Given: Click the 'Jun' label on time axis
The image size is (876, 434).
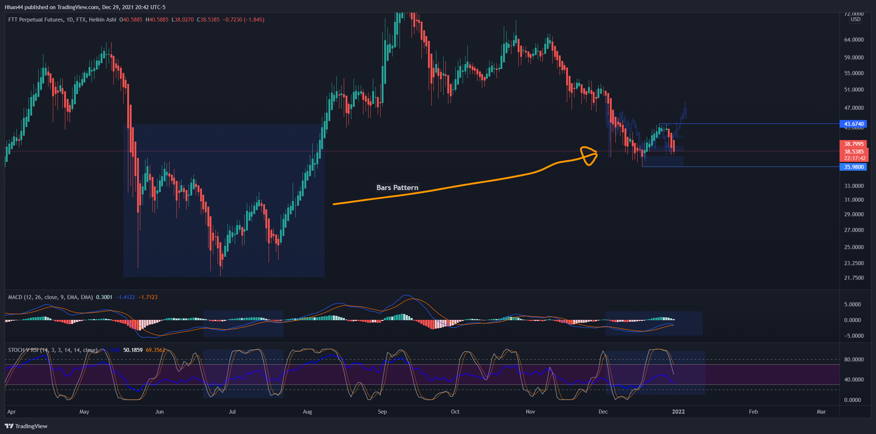Looking at the screenshot, I should [159, 412].
